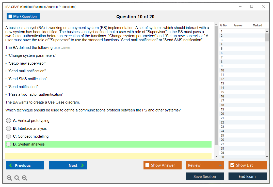Uncheck the Show List checkbox
The width and height of the screenshot is (273, 187).
click(x=232, y=165)
